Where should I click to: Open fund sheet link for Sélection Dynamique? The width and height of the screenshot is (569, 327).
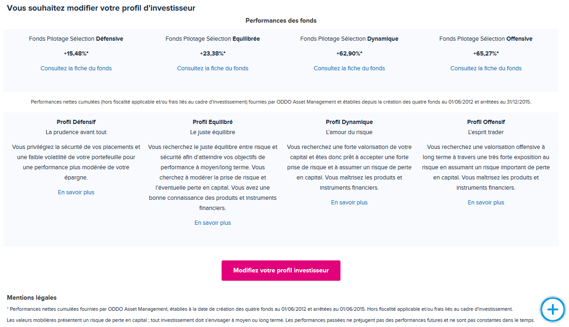coord(349,68)
